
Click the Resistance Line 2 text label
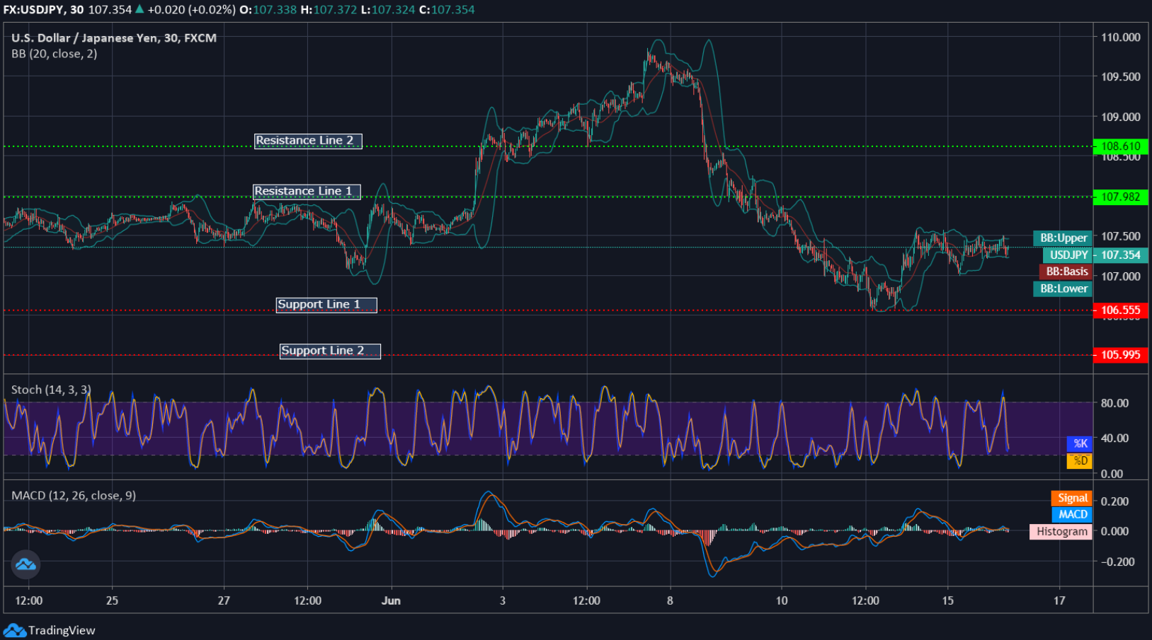pos(307,141)
